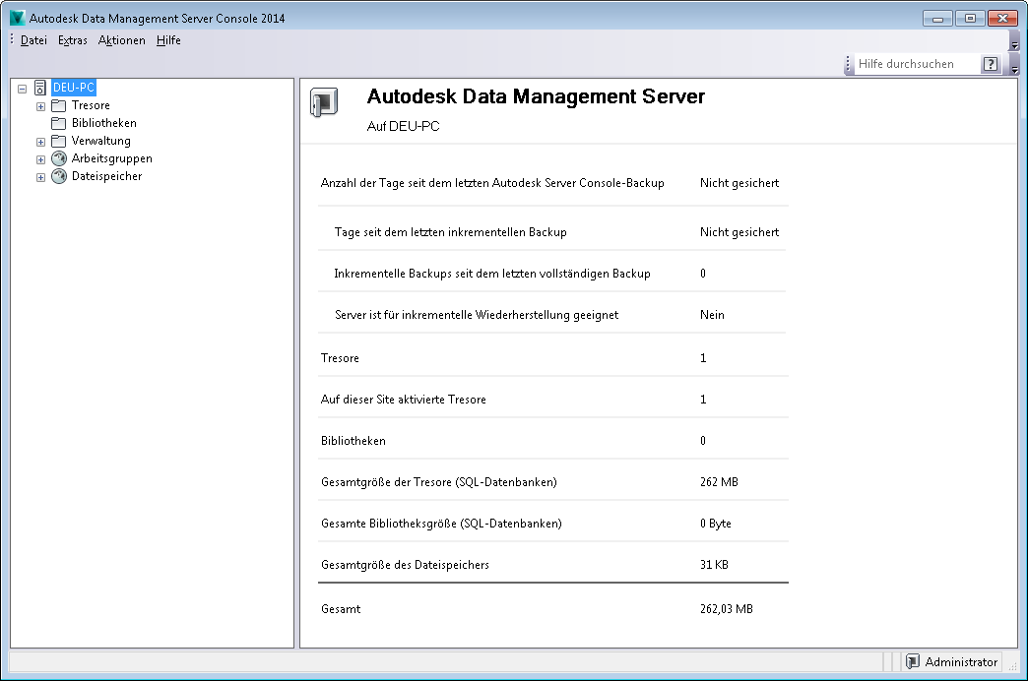Open the Hilfe menu

(168, 40)
